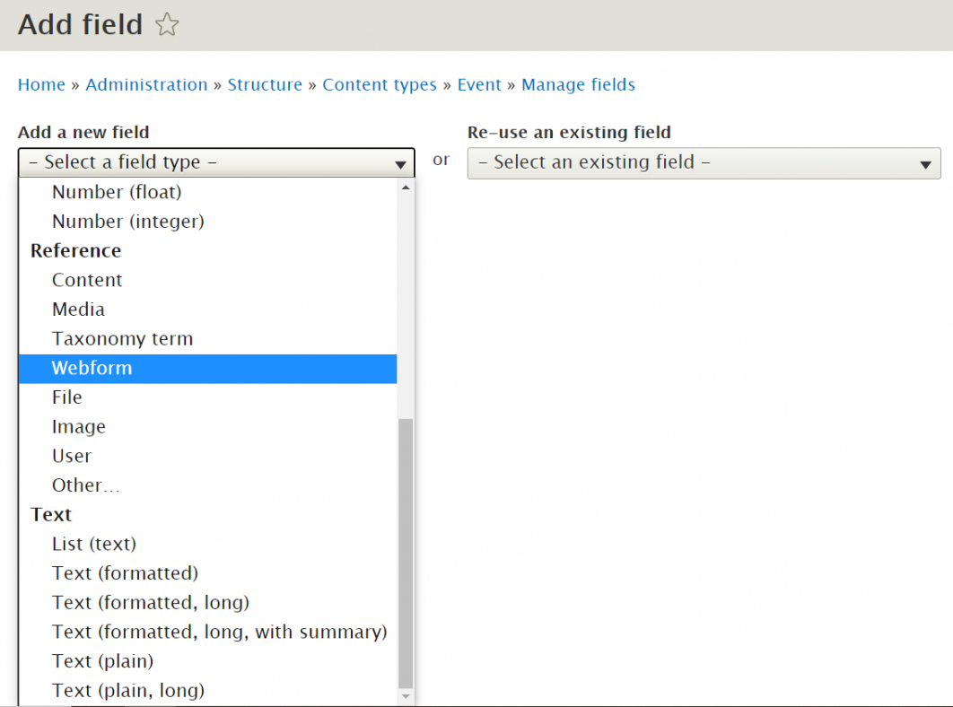Click the dropdown arrow on the existing field selector
Screen dimensions: 953x707
(924, 163)
